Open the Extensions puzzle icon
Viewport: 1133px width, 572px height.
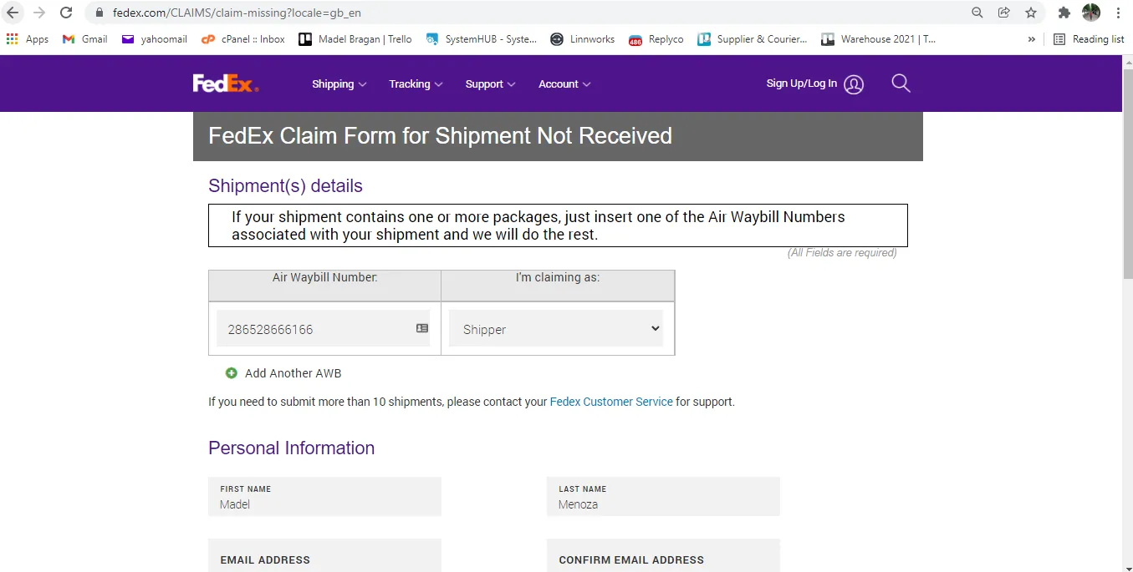(x=1064, y=13)
